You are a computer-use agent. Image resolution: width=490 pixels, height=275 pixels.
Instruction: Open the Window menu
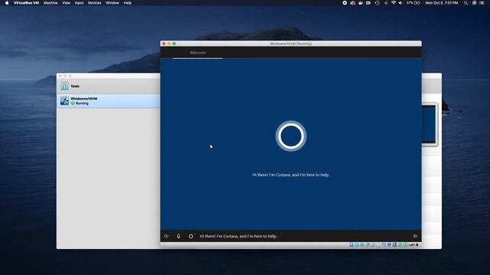(113, 3)
